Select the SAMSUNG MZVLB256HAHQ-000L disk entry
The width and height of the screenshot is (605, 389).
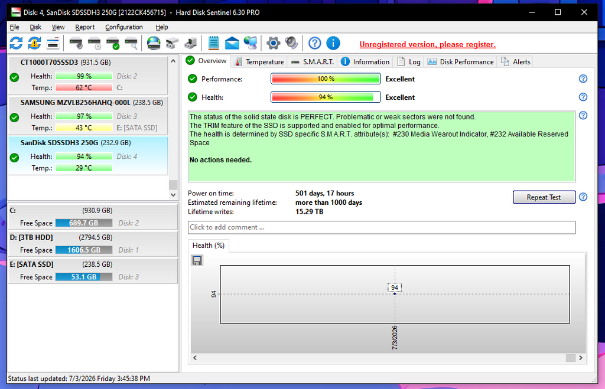88,115
